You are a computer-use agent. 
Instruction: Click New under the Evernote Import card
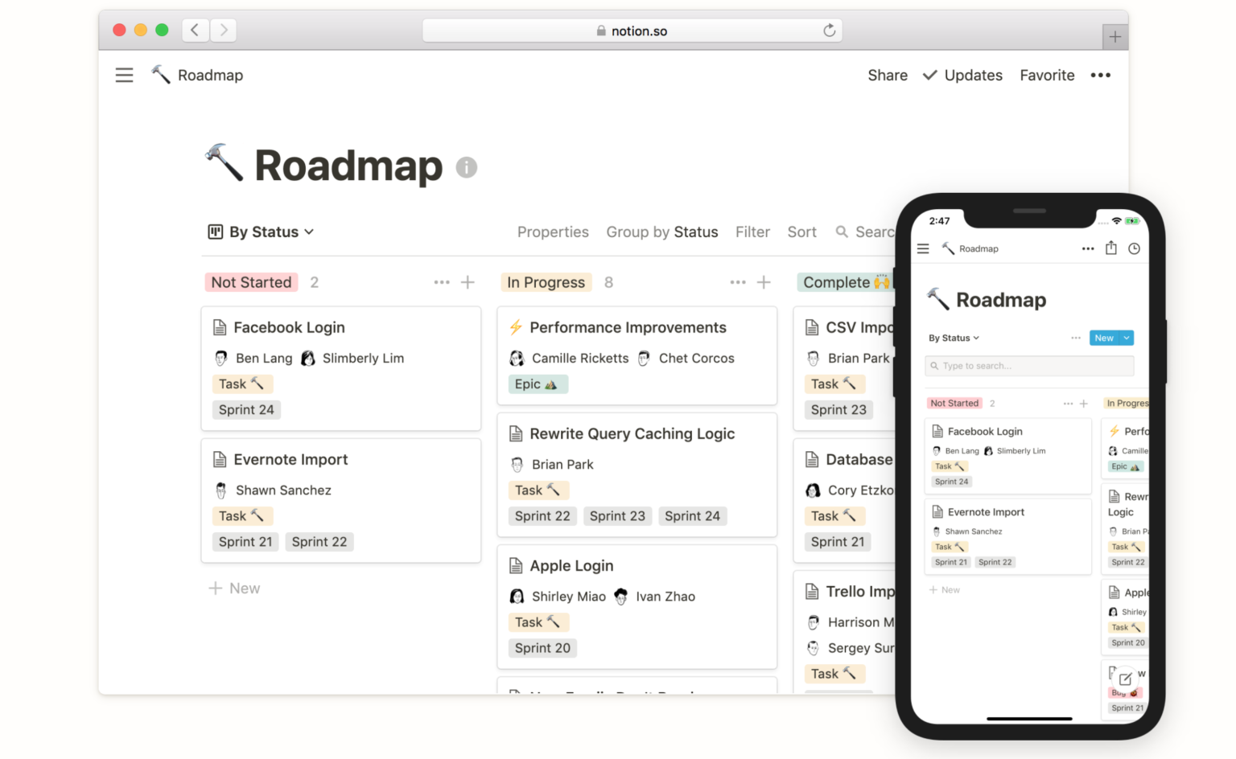[x=234, y=588]
